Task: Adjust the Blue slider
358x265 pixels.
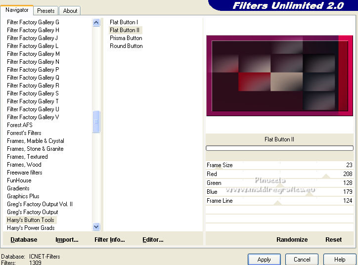Action: tap(279, 192)
